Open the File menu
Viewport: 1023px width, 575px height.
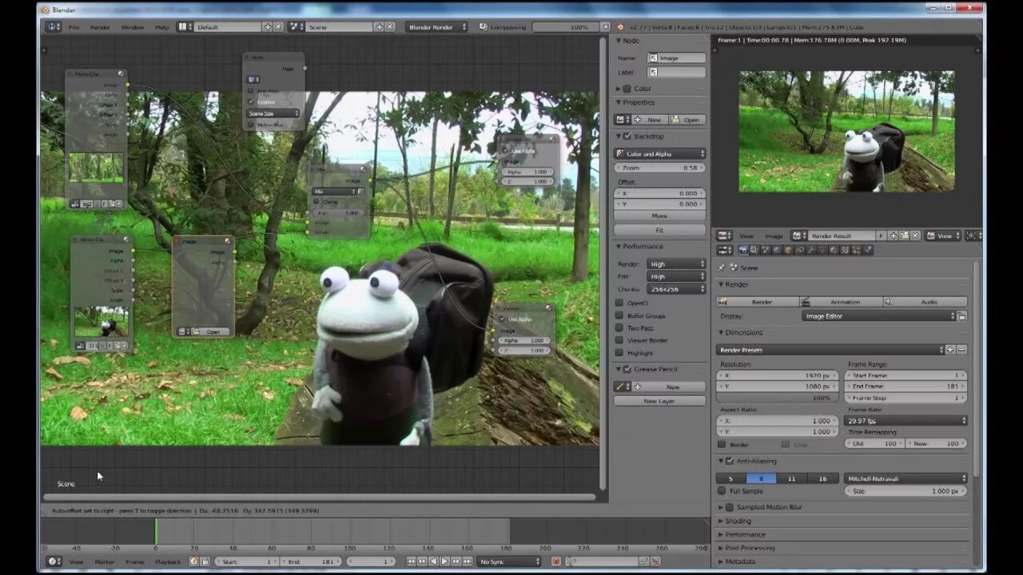[74, 27]
